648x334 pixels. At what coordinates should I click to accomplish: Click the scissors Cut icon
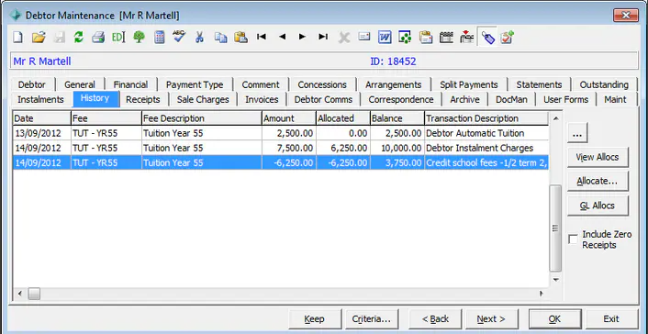click(199, 38)
